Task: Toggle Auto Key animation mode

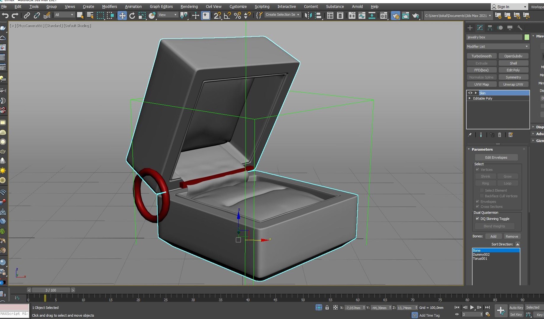Action: (x=516, y=307)
